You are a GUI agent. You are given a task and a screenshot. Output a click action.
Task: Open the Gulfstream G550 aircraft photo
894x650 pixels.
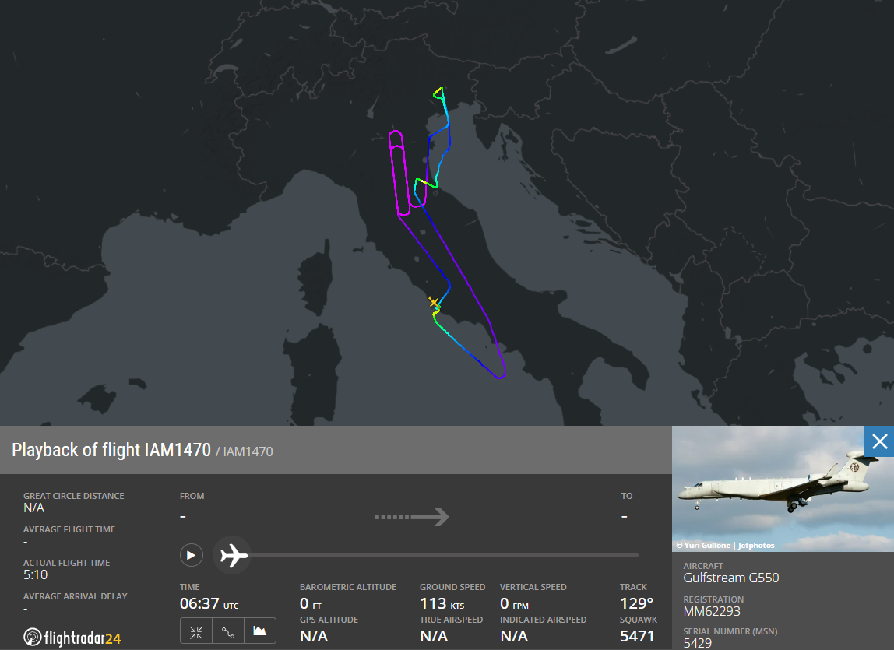coord(783,489)
